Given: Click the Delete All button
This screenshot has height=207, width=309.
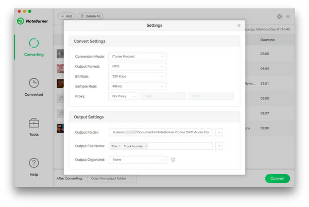Looking at the screenshot, I should [x=91, y=16].
